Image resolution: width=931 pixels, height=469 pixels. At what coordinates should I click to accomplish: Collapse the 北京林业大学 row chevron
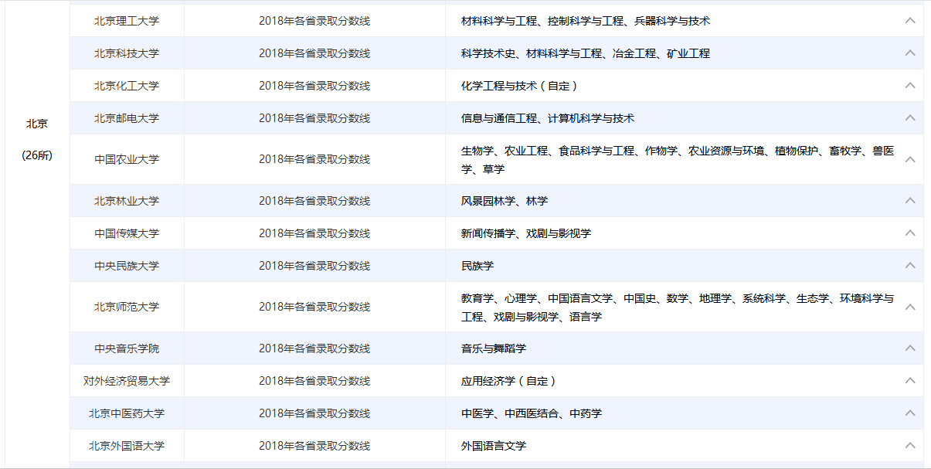[x=910, y=201]
